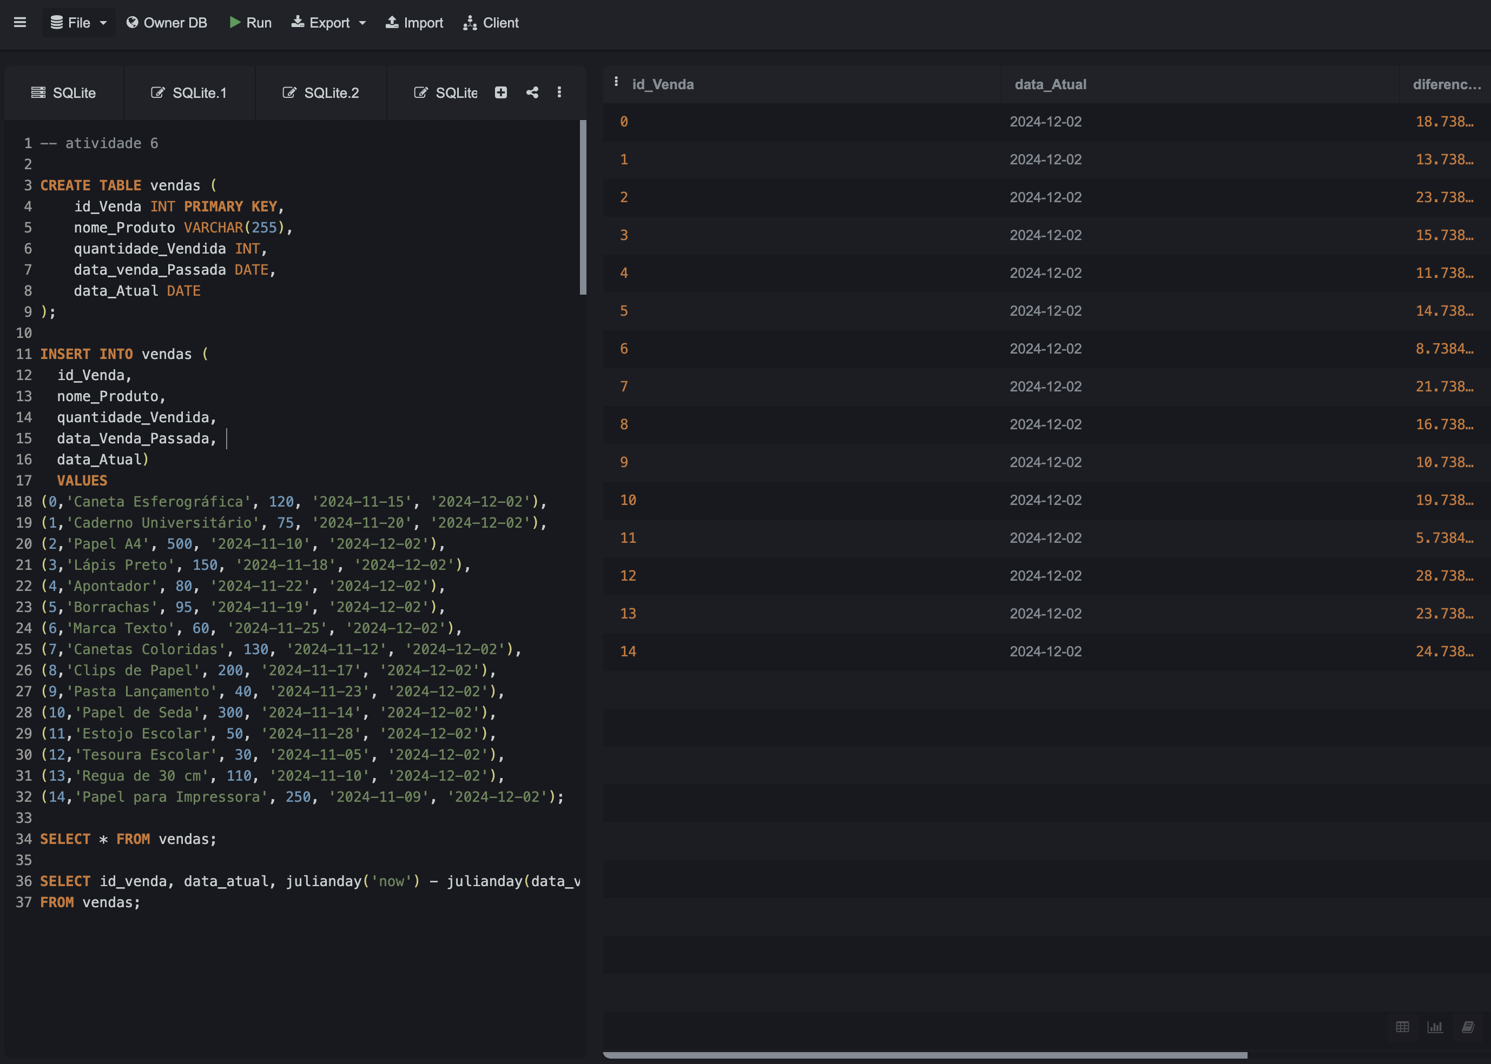
Task: Click the edit icon on SQLite.2 tab
Action: pos(290,92)
